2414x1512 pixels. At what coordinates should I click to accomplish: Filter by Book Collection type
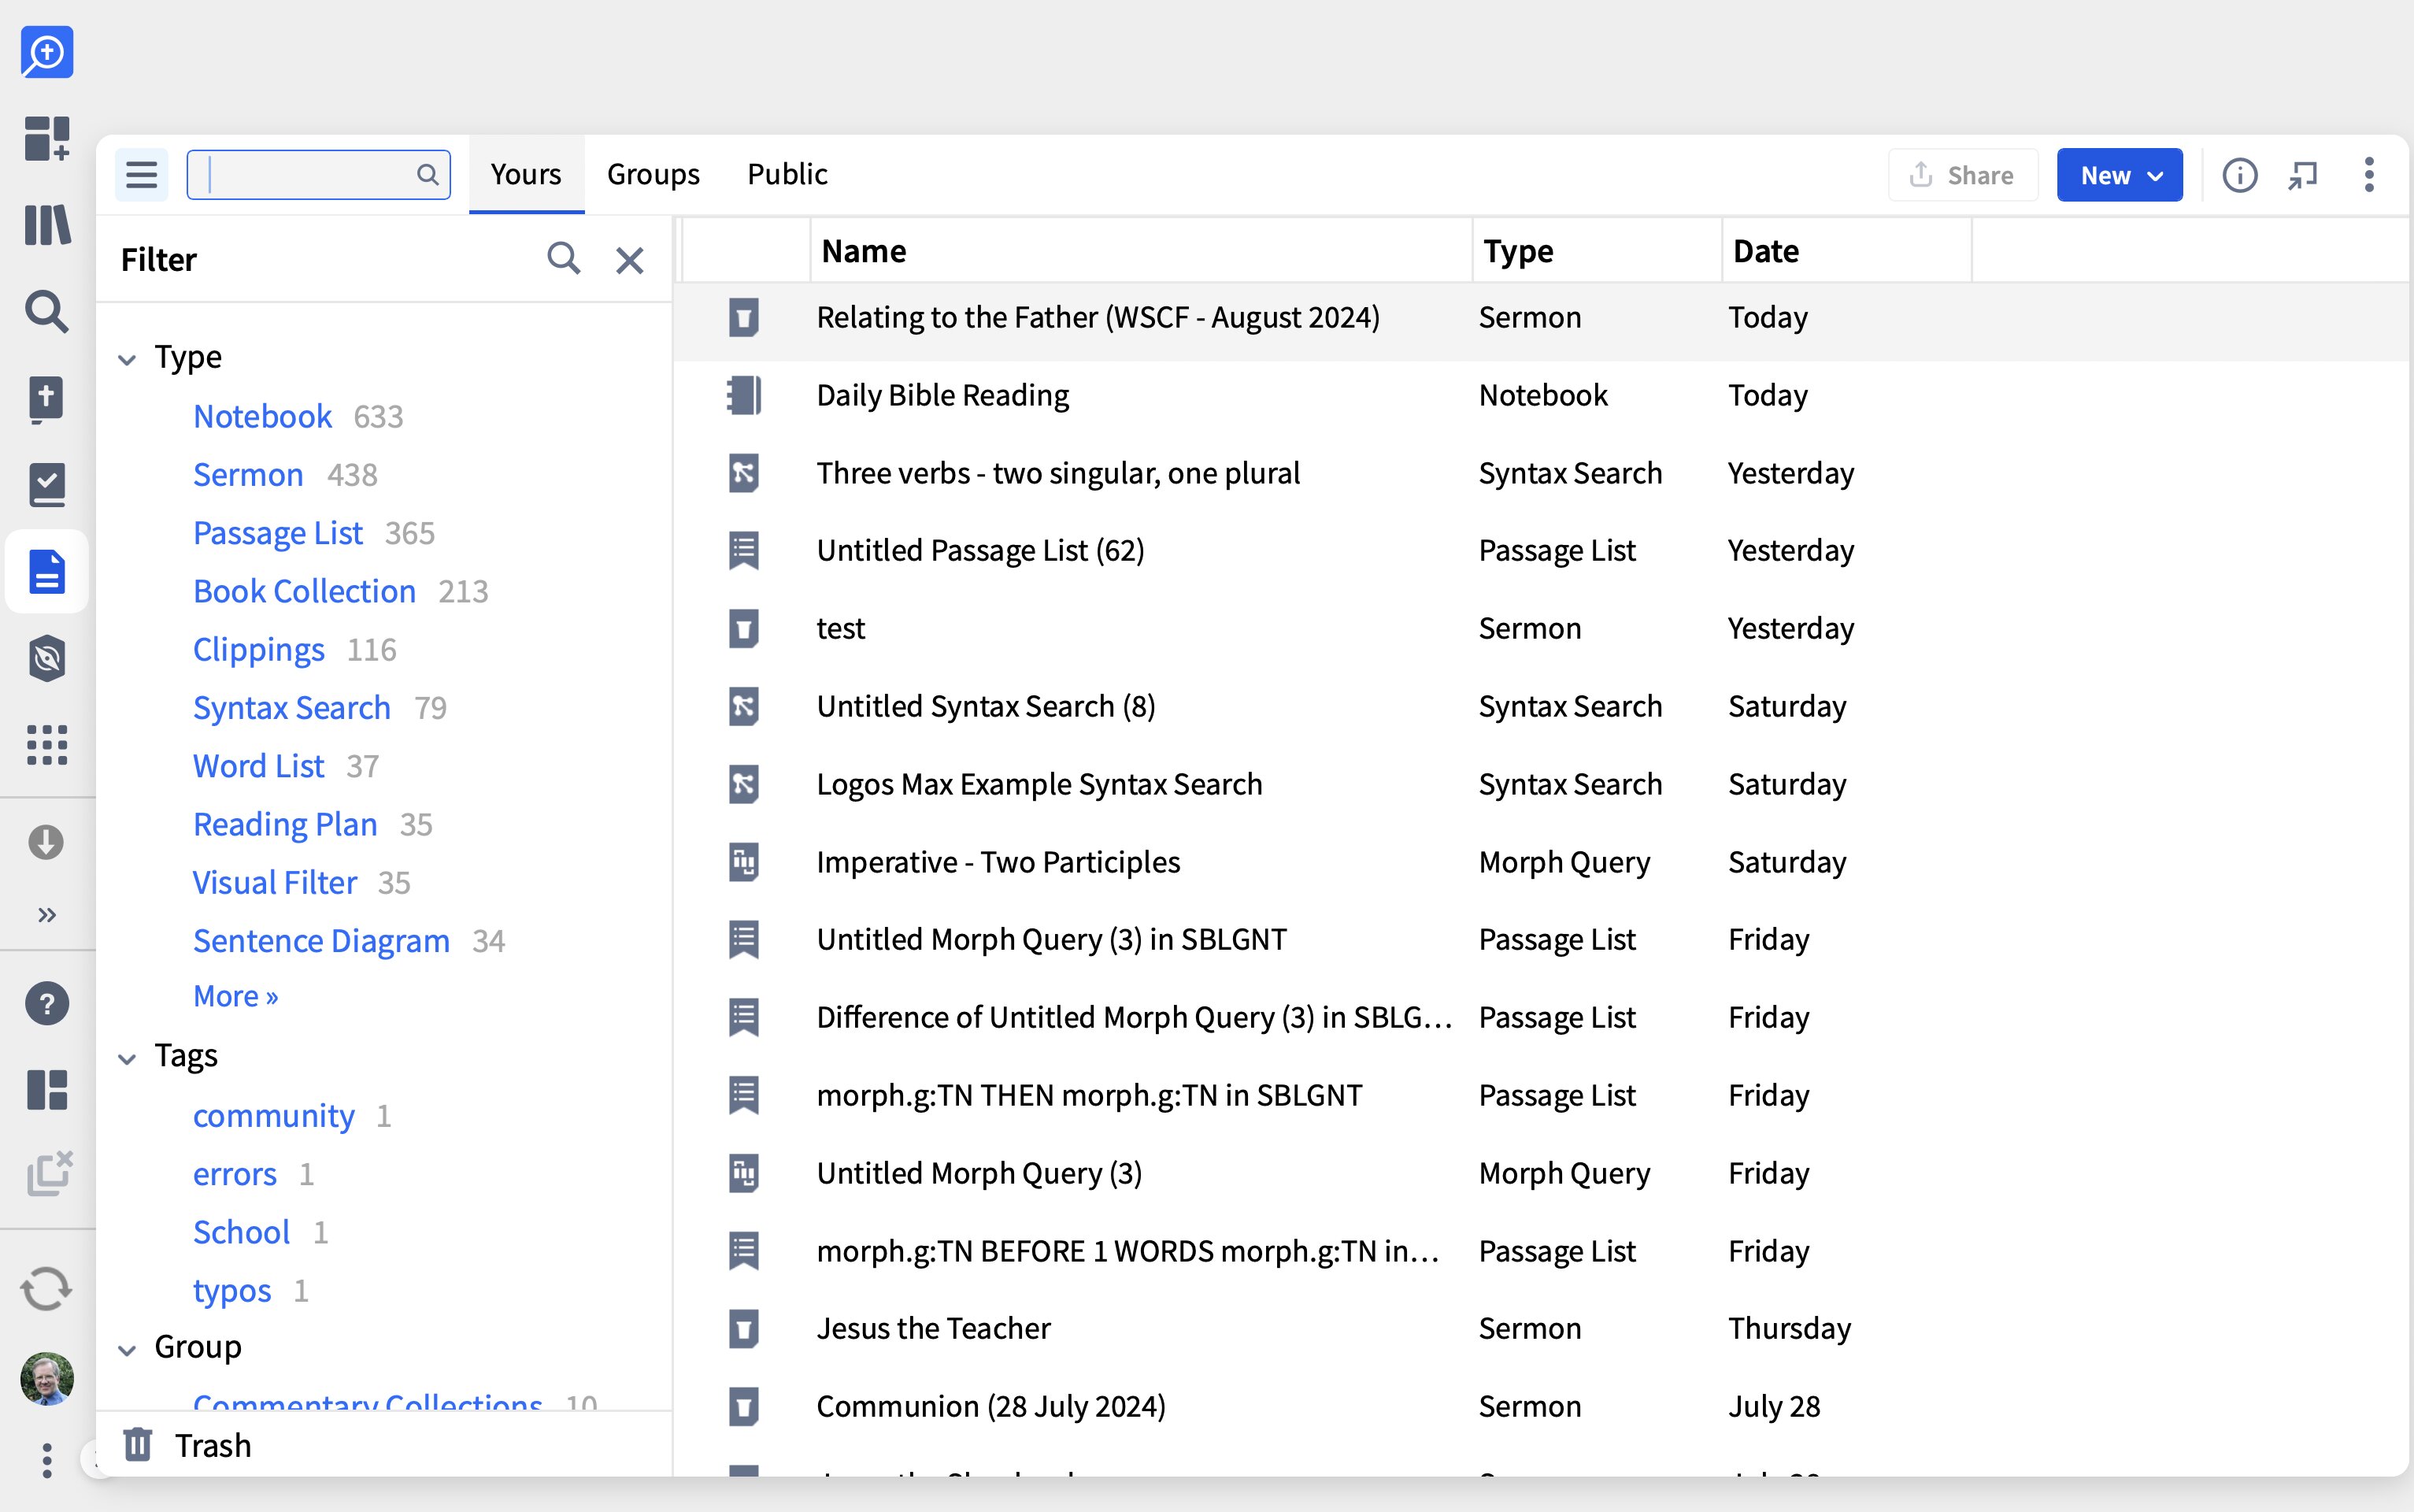point(304,591)
